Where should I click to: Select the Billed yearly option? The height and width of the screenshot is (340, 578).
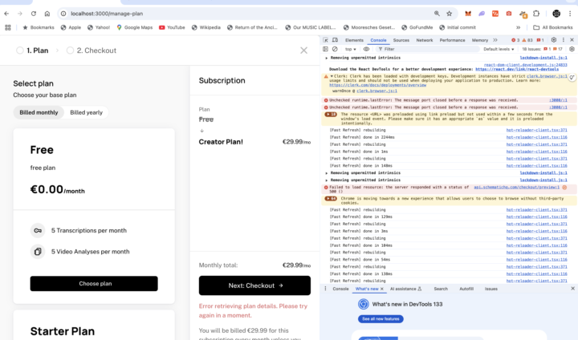(86, 112)
